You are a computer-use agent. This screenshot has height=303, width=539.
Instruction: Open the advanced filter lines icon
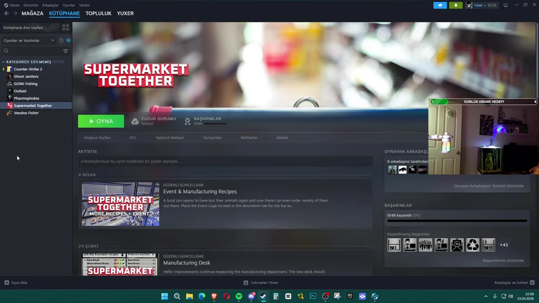pyautogui.click(x=66, y=51)
